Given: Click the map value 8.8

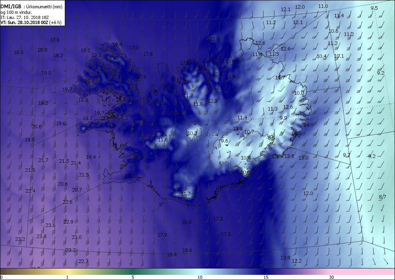Looking at the screenshot, I should 271,138.
